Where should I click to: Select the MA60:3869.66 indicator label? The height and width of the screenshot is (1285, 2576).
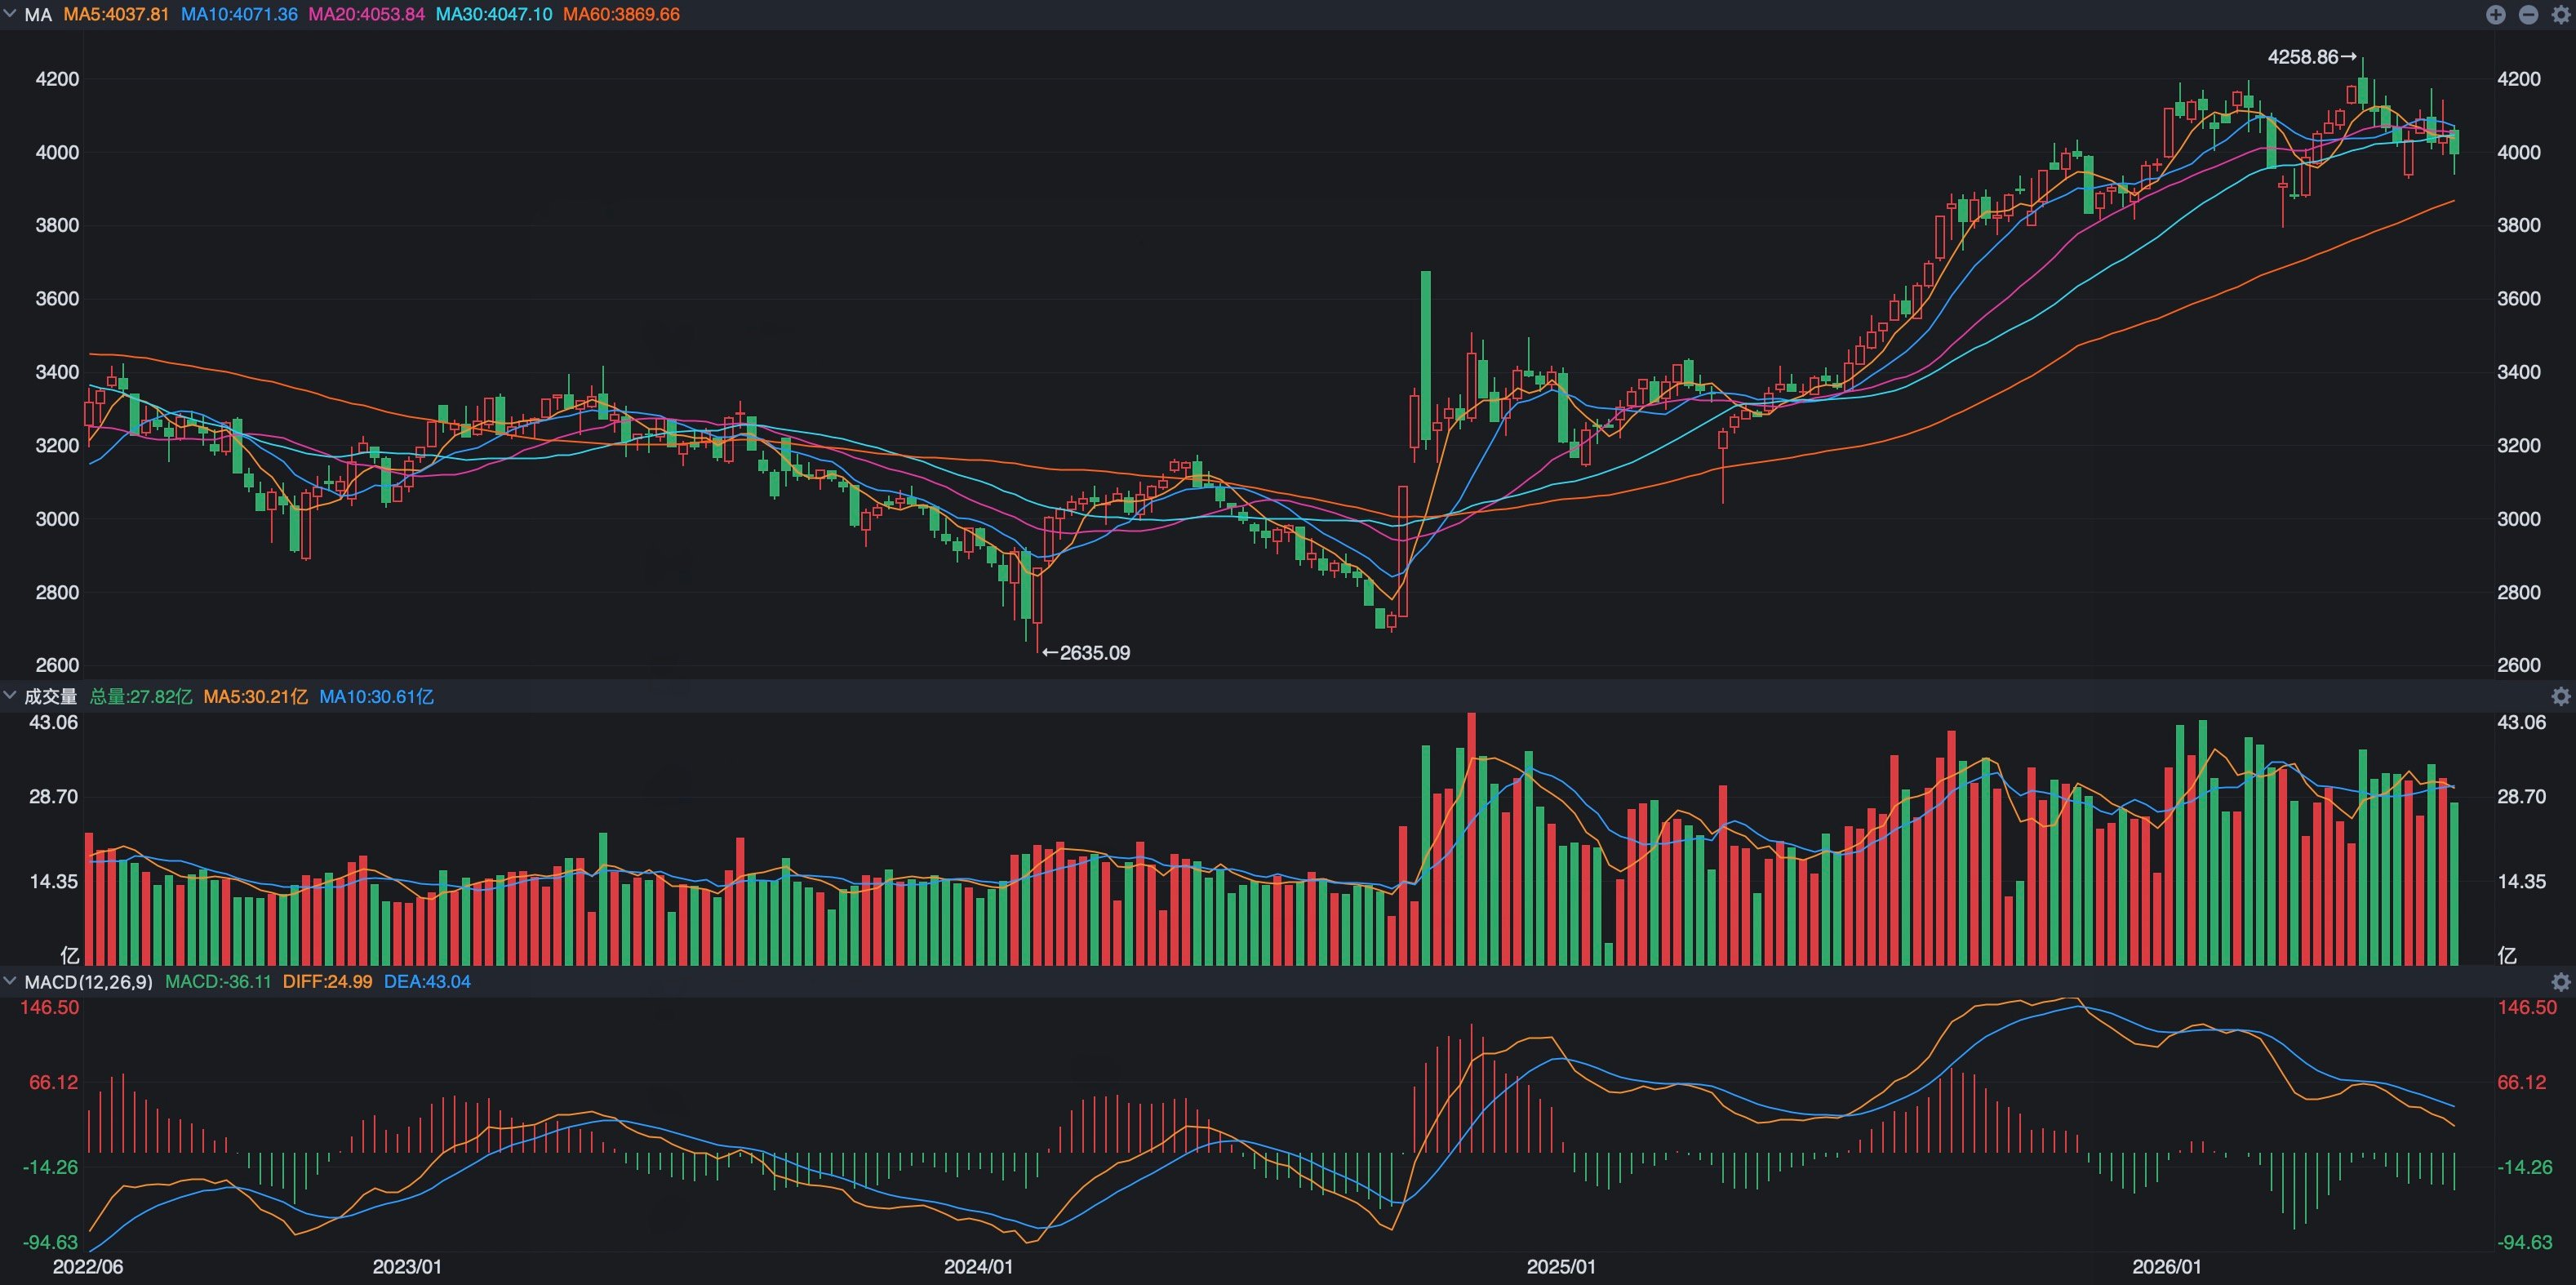[x=621, y=15]
